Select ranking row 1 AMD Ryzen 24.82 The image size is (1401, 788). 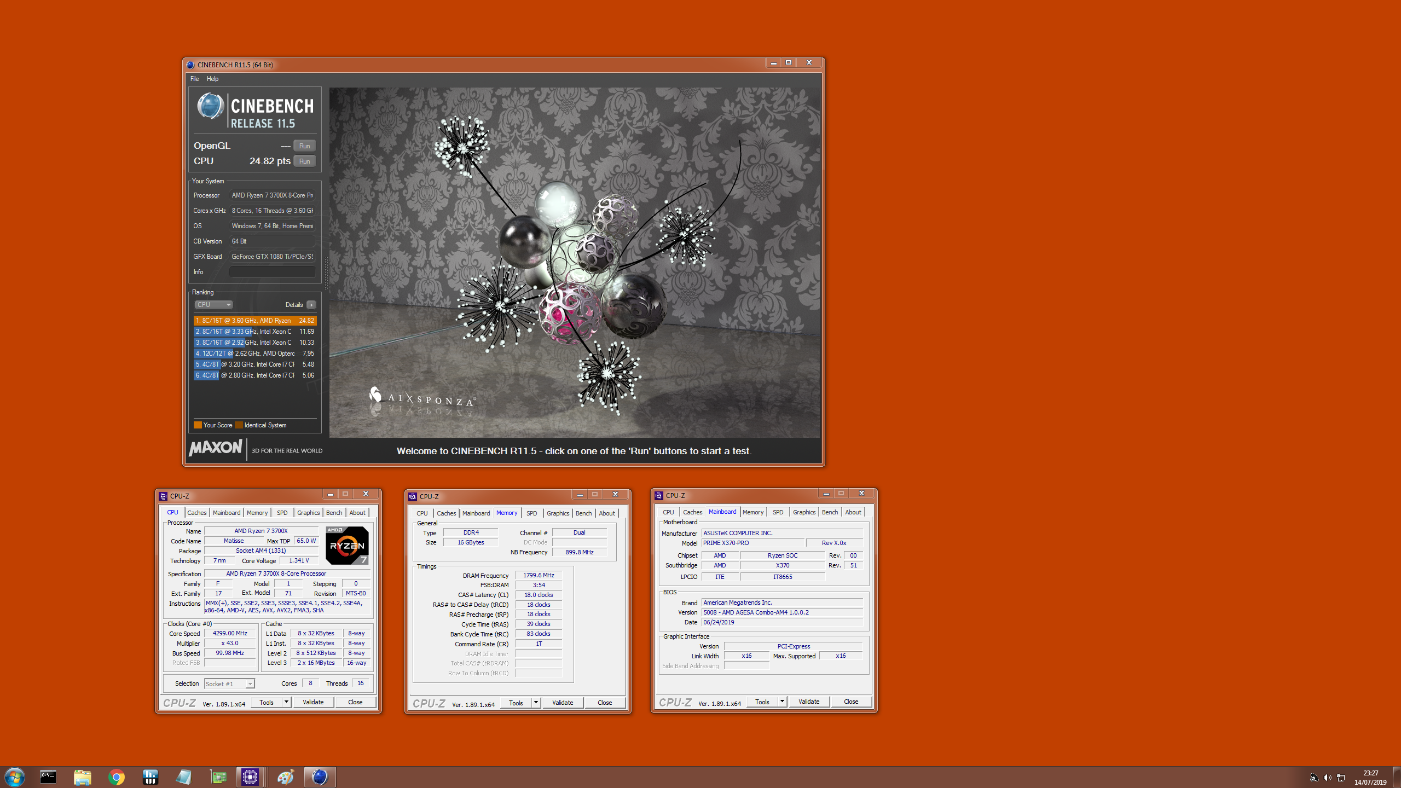tap(255, 321)
